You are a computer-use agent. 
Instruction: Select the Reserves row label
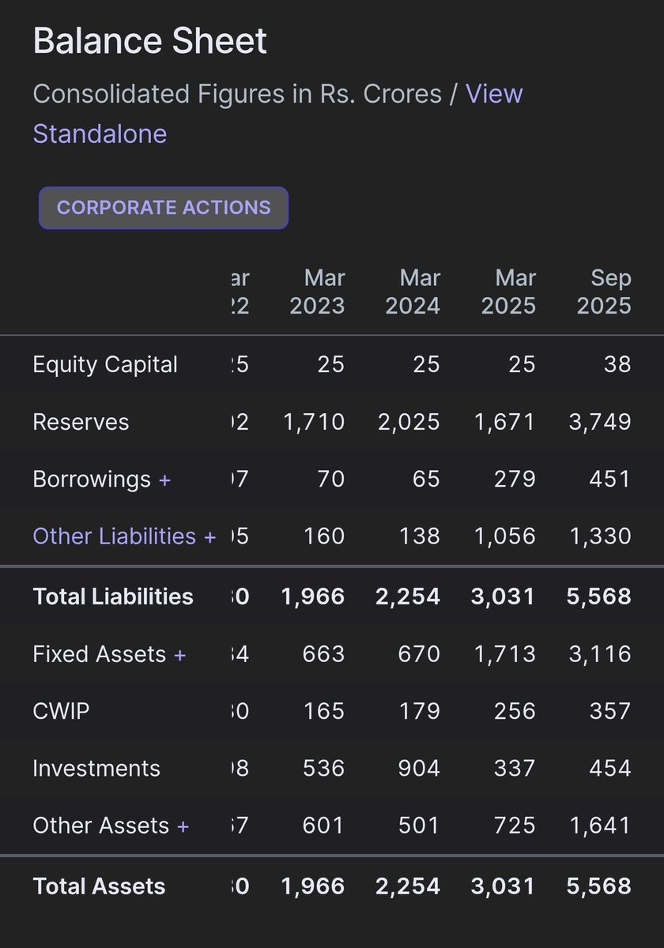(81, 422)
